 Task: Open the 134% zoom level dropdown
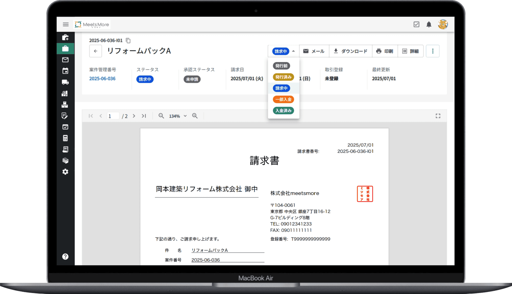(178, 116)
